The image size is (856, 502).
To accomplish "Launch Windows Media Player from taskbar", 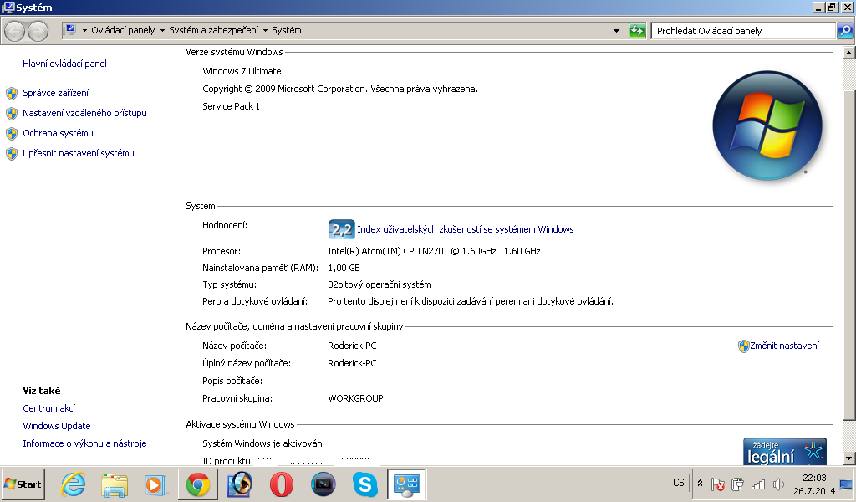I will 155,484.
